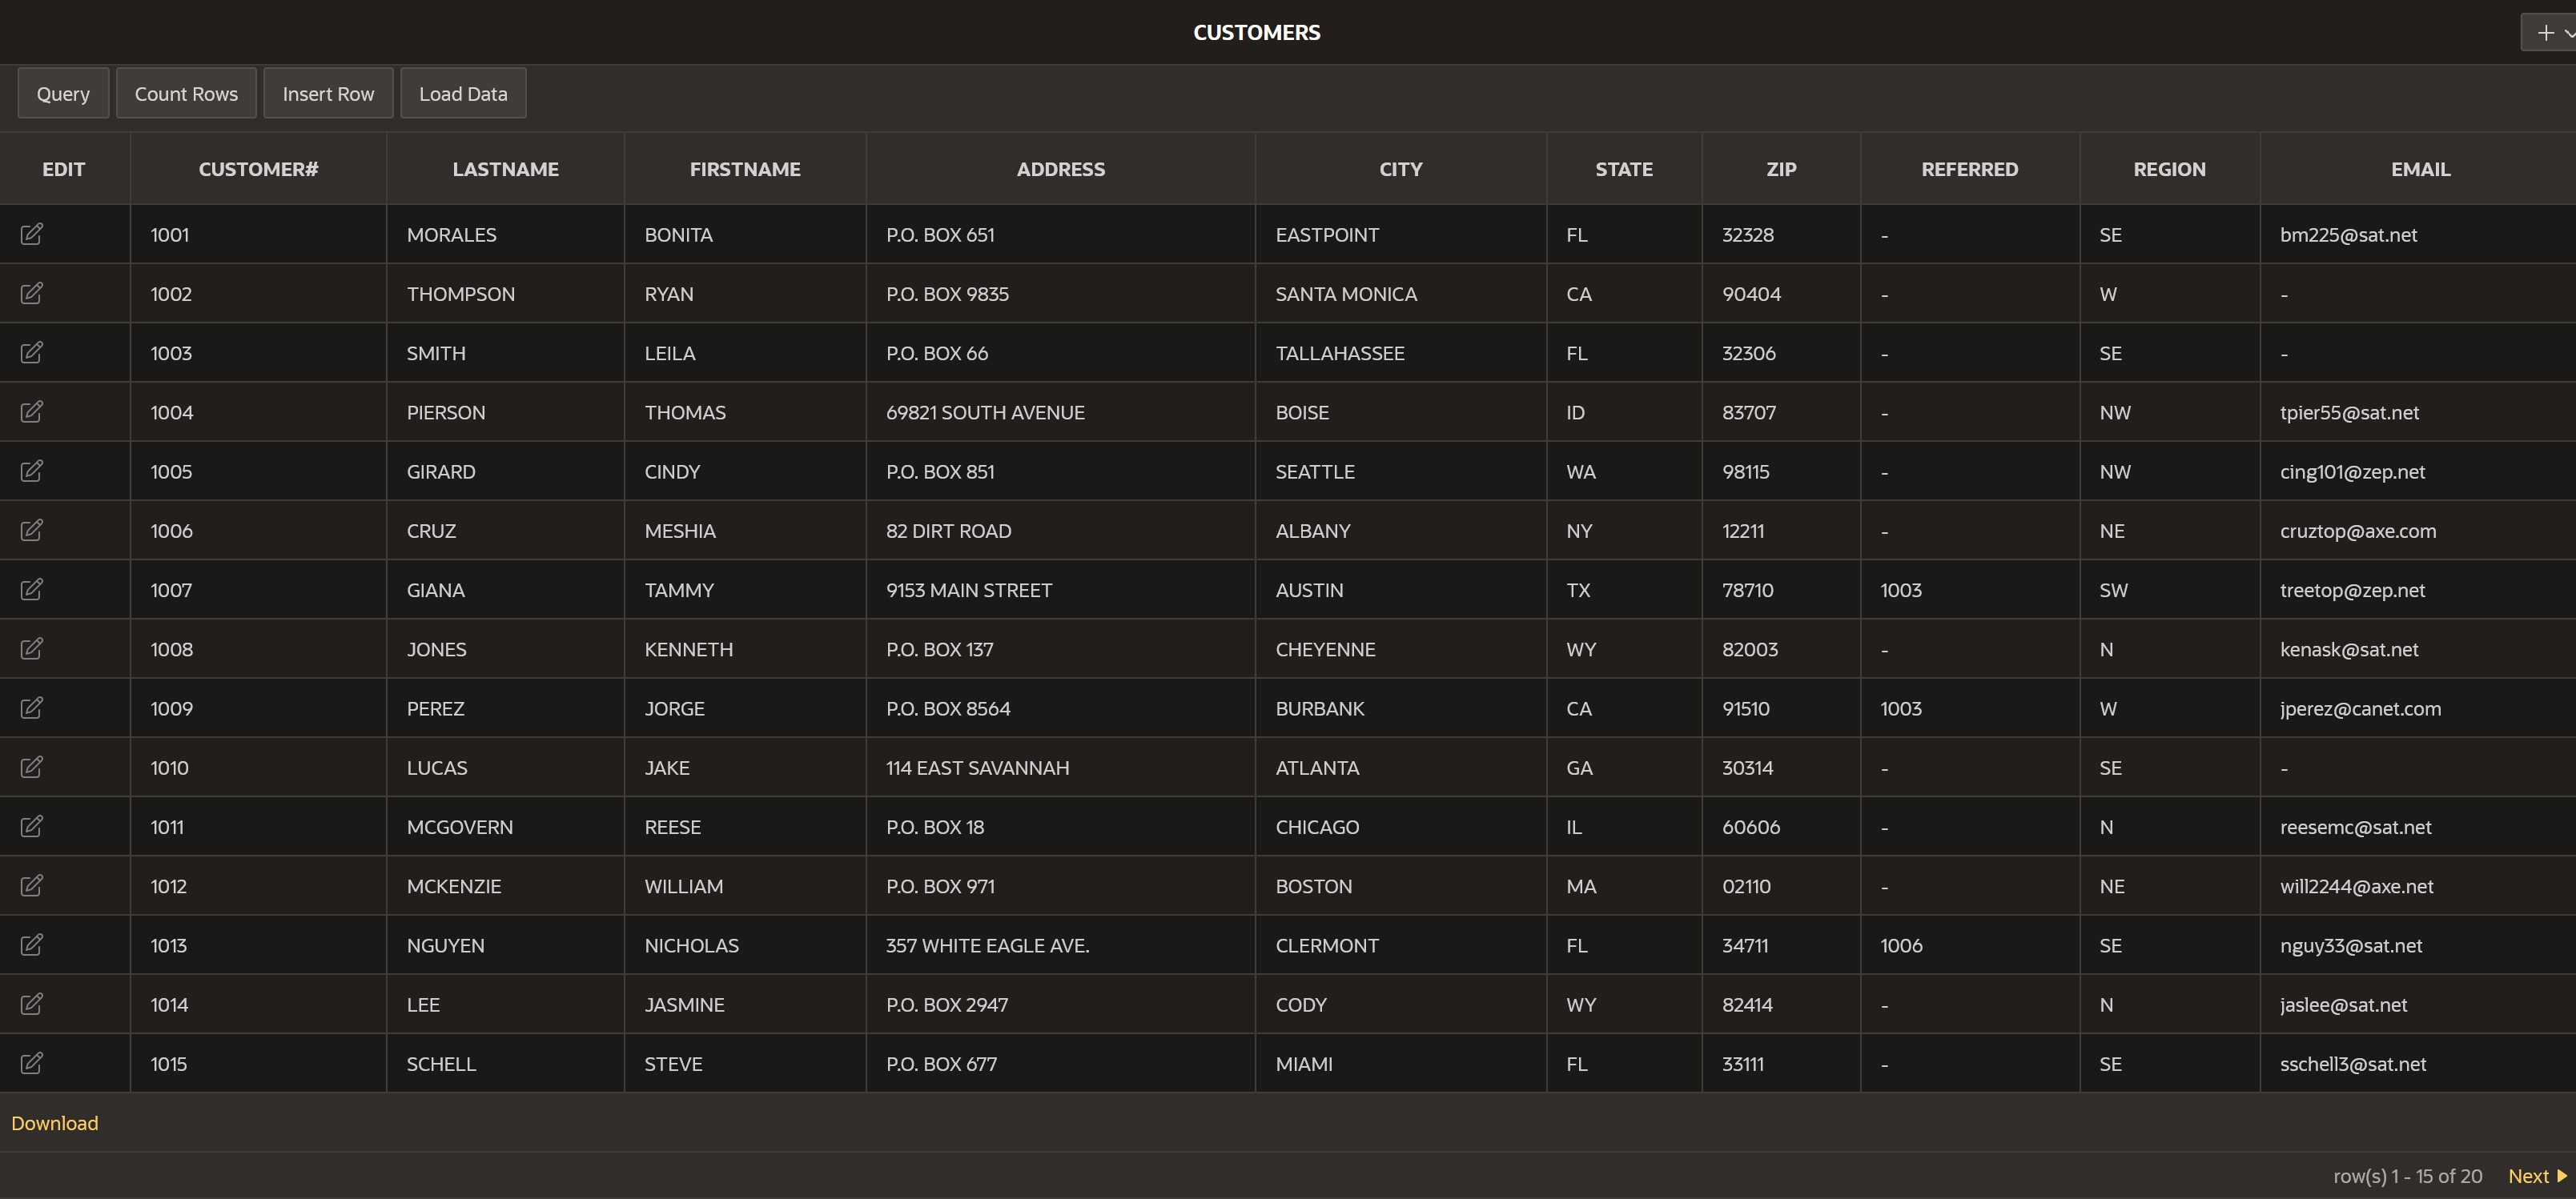Click the Load Data button
Viewport: 2576px width, 1199px height.
coord(463,94)
